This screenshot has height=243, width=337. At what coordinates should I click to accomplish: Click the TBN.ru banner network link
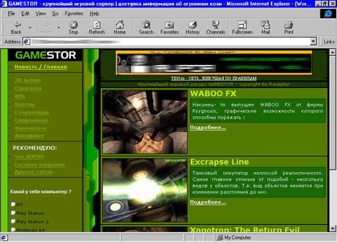[x=214, y=78]
